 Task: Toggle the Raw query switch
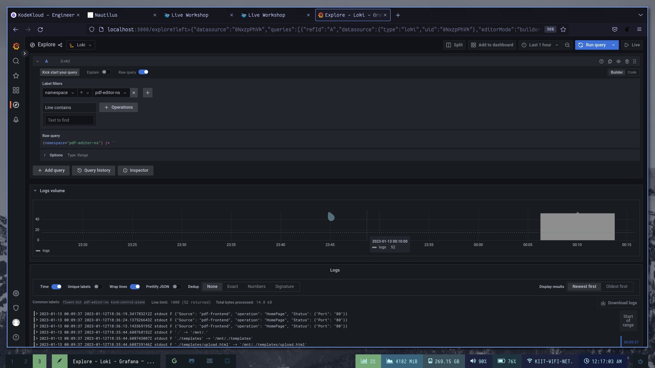tap(144, 72)
